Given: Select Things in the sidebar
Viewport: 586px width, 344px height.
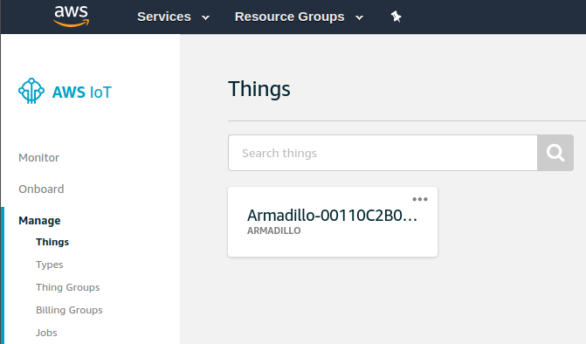Looking at the screenshot, I should pyautogui.click(x=52, y=242).
